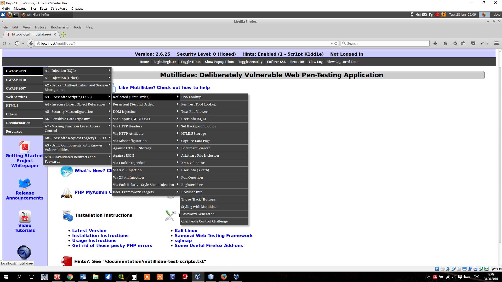The image size is (502, 282).
Task: Click Twitter Release Announcements bird icon
Action: [25, 184]
